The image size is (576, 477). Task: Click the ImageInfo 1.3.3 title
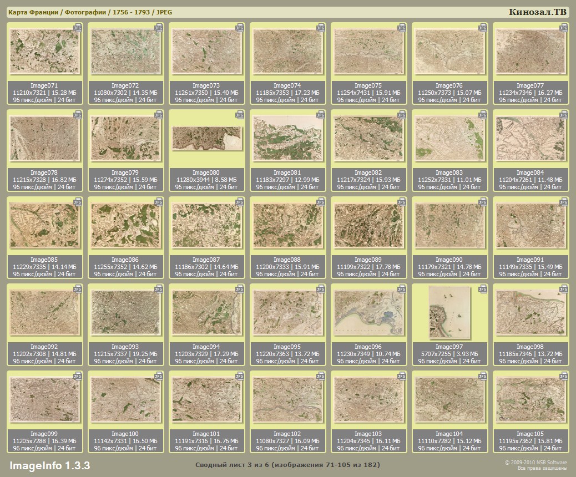click(x=49, y=465)
